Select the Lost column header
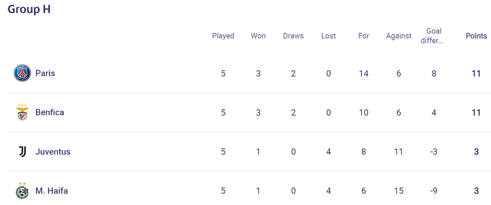 pos(328,36)
